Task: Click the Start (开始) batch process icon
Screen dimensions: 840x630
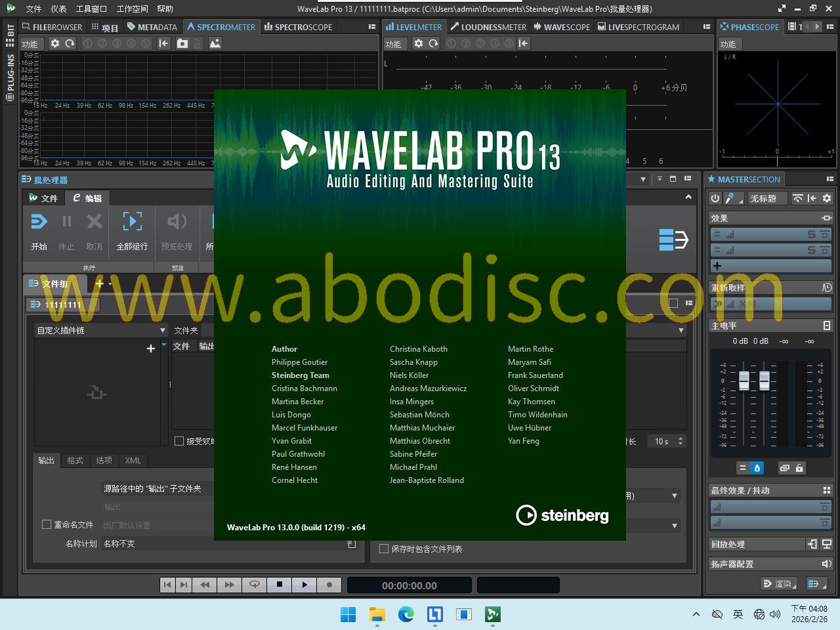Action: click(x=39, y=222)
